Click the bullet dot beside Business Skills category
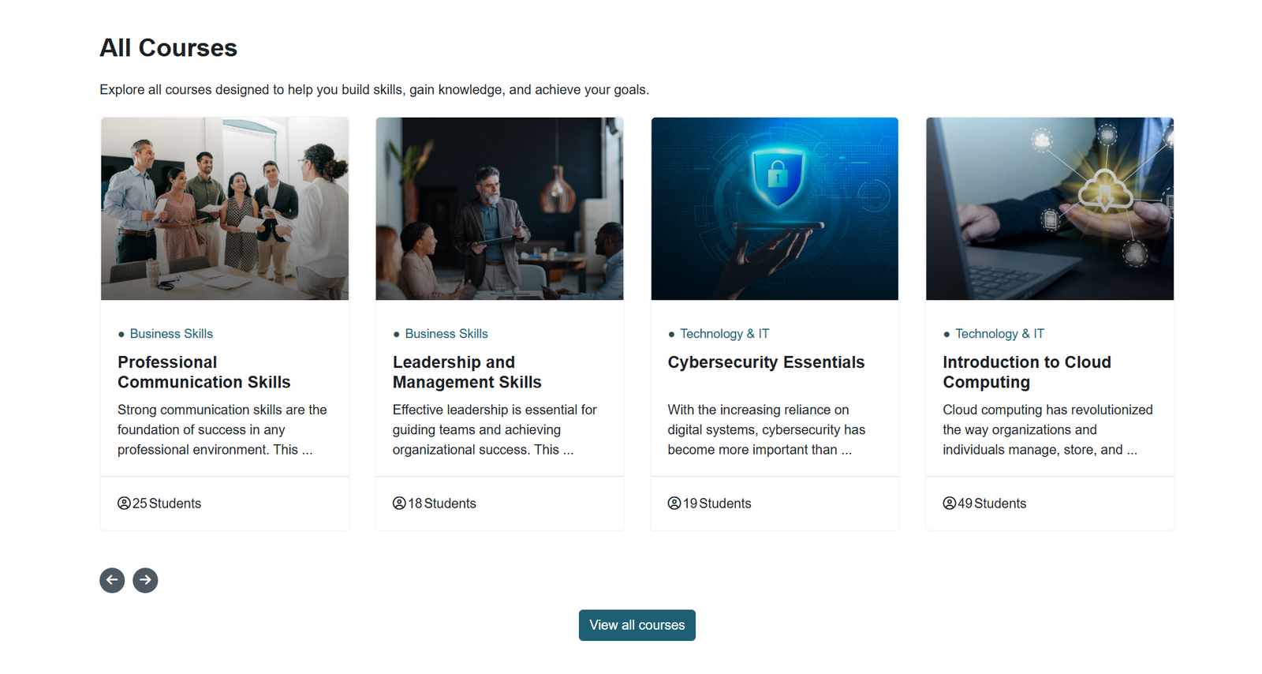1262x674 pixels. coord(120,334)
